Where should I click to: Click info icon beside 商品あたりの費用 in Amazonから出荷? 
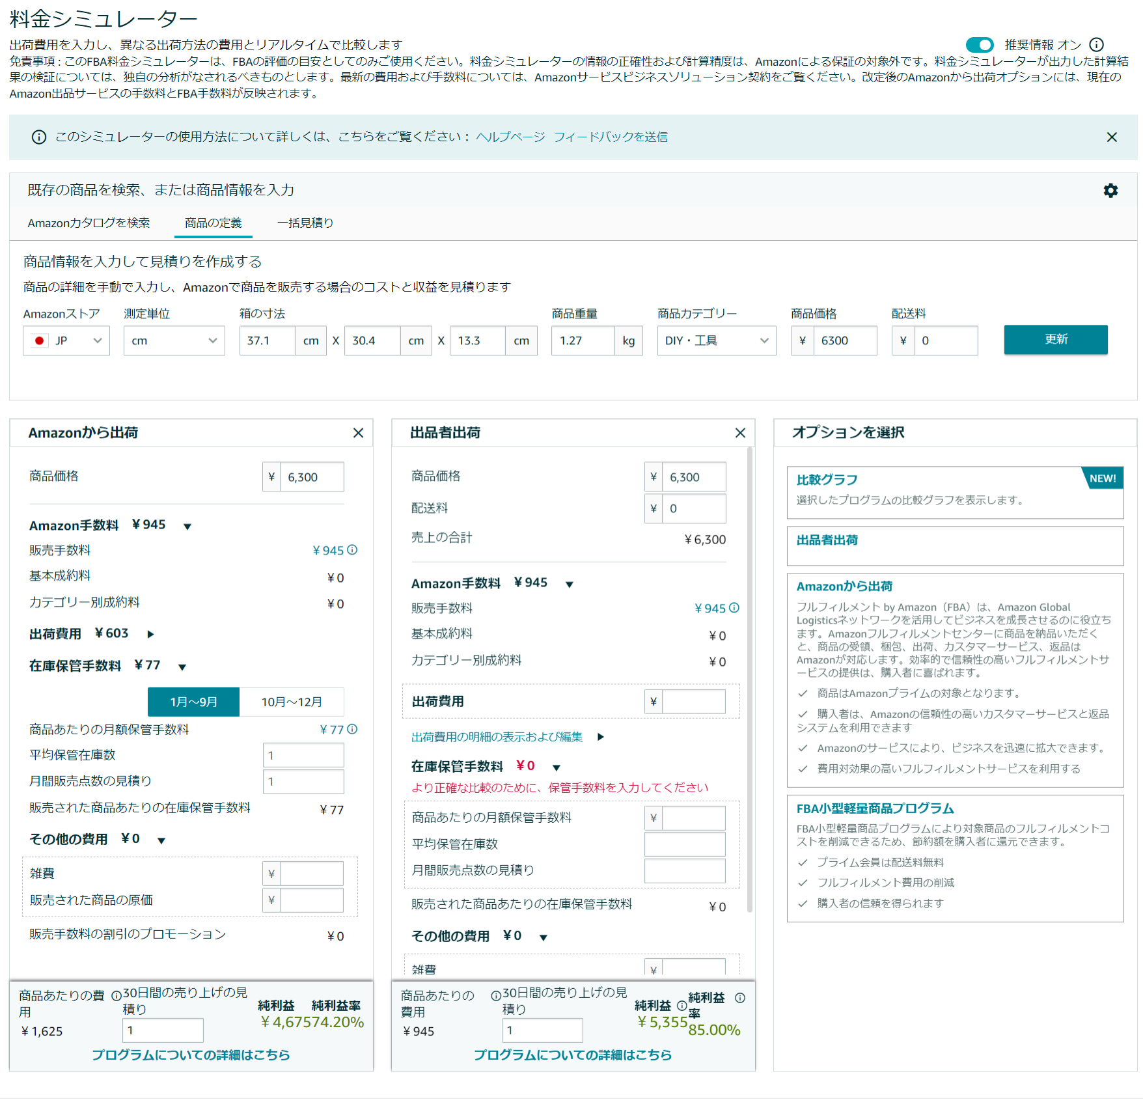(117, 996)
